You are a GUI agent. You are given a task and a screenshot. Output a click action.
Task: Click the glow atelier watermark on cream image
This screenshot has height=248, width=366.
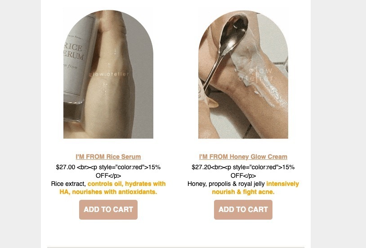pos(255,74)
